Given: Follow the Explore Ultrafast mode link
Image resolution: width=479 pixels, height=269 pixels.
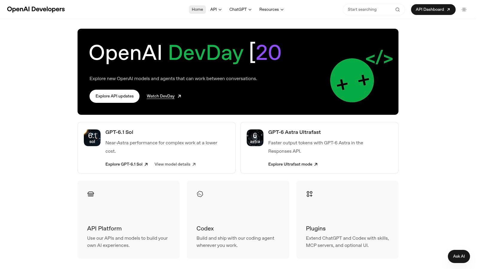Looking at the screenshot, I should (x=293, y=164).
